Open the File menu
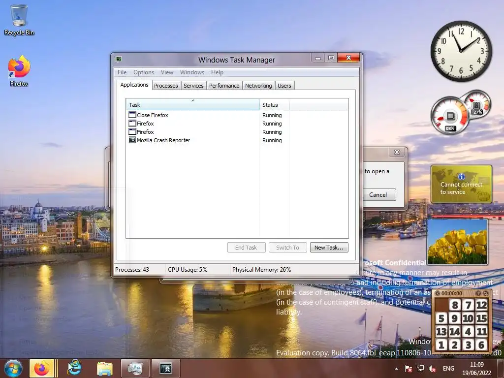Viewport: 504px width, 378px height. pyautogui.click(x=122, y=72)
